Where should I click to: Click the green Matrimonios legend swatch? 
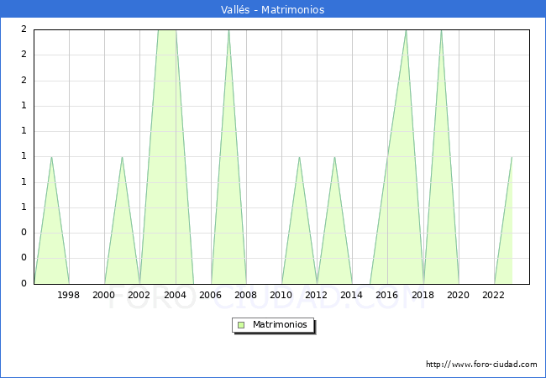point(241,325)
